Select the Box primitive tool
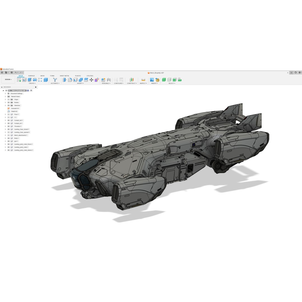Screen dimensions: 302x302 [46, 80]
